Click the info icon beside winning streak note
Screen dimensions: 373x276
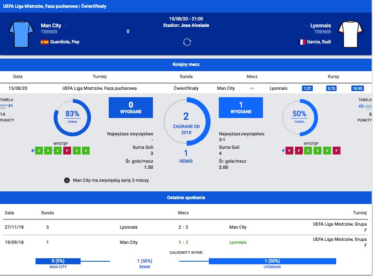click(67, 180)
